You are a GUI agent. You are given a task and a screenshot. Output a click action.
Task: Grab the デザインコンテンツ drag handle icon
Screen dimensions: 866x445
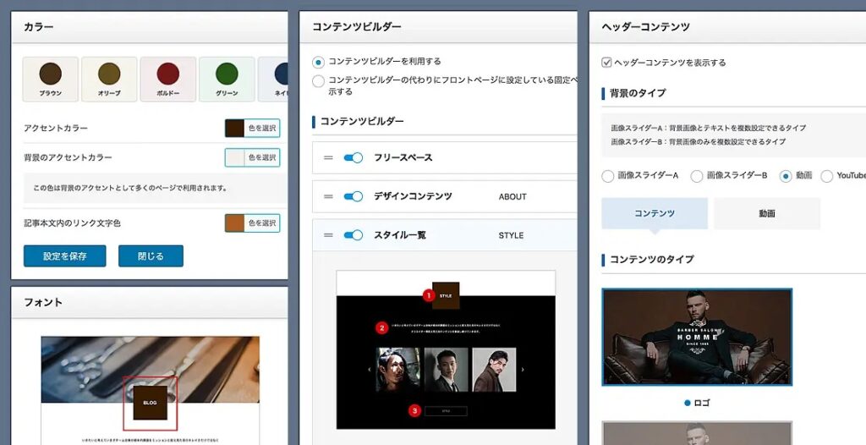click(x=328, y=196)
